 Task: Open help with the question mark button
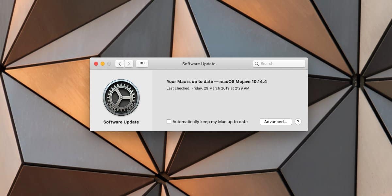tap(298, 122)
